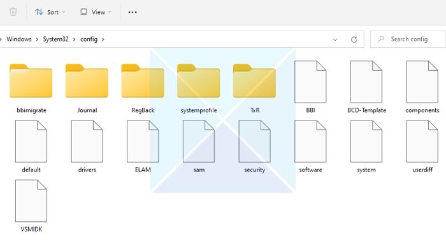Click the 'BBI' file name label

click(311, 110)
